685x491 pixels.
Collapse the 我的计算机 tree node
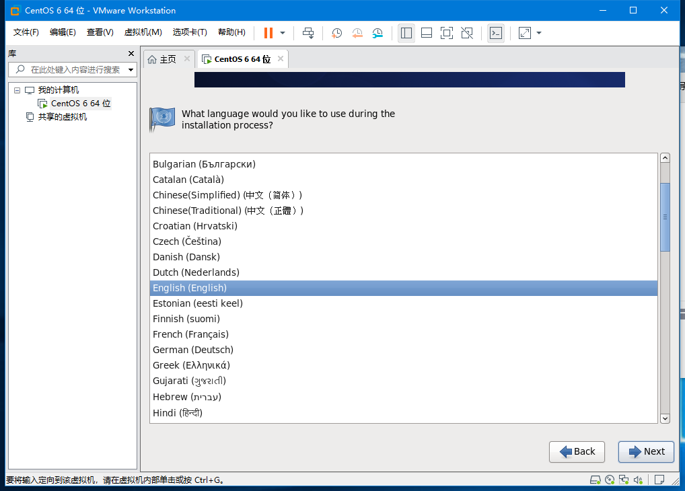tap(17, 90)
